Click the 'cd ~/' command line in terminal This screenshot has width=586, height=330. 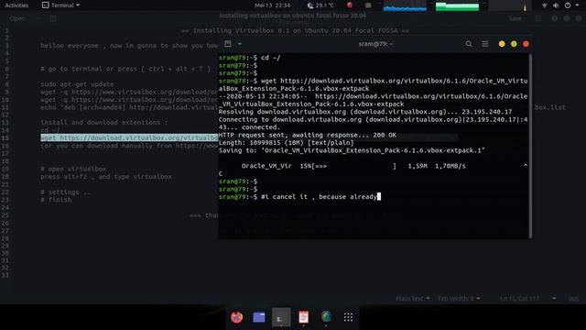pyautogui.click(x=249, y=58)
